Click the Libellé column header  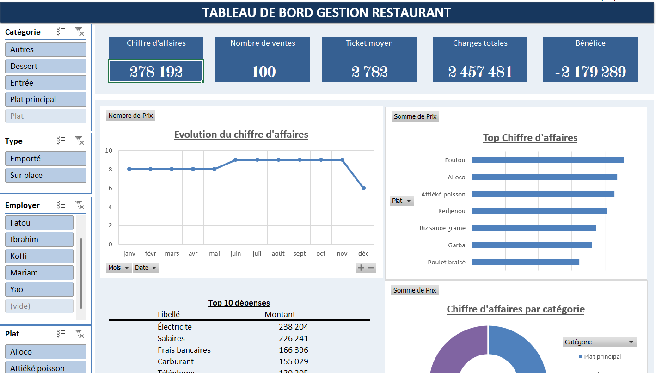[169, 314]
